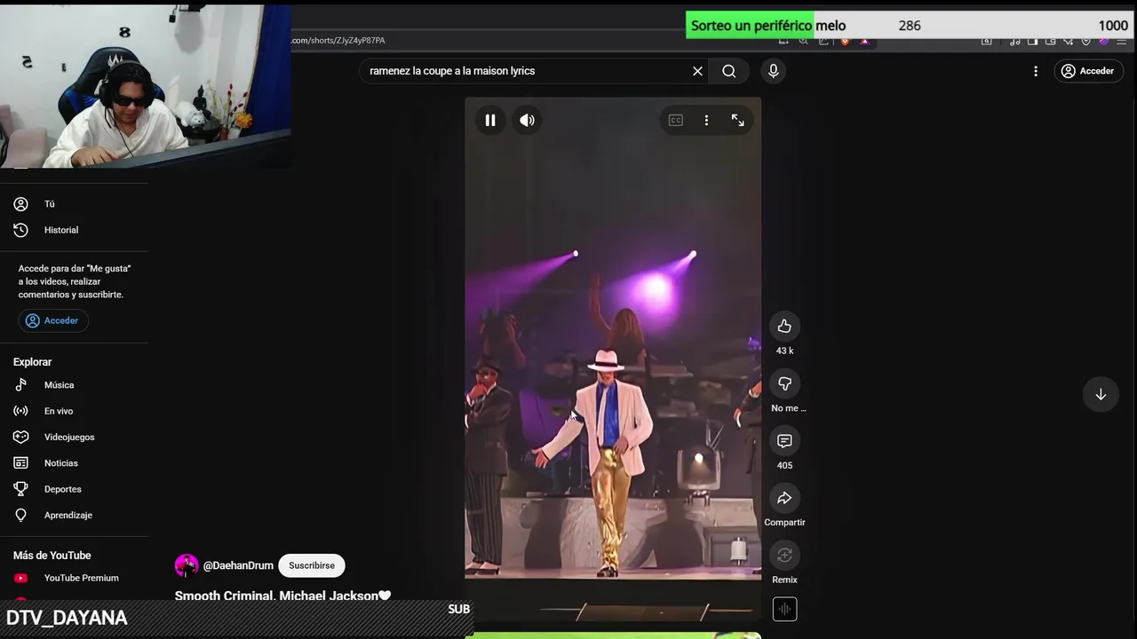Screen dimensions: 1137x639
Task: Open the three-dot menu inside the video player
Action: pos(707,120)
